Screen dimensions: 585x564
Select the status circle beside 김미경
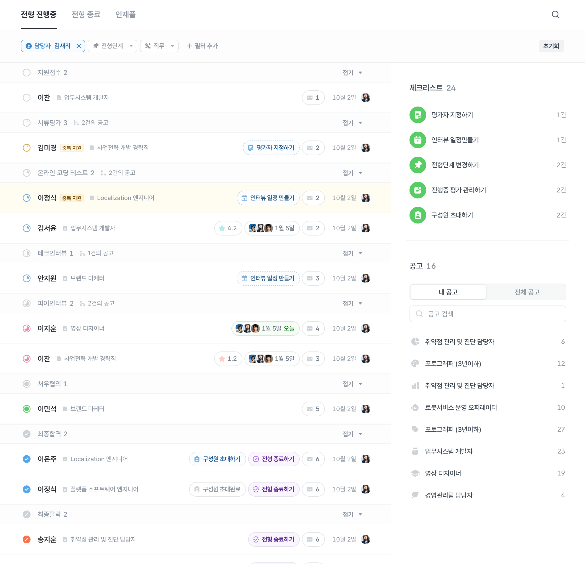point(27,148)
